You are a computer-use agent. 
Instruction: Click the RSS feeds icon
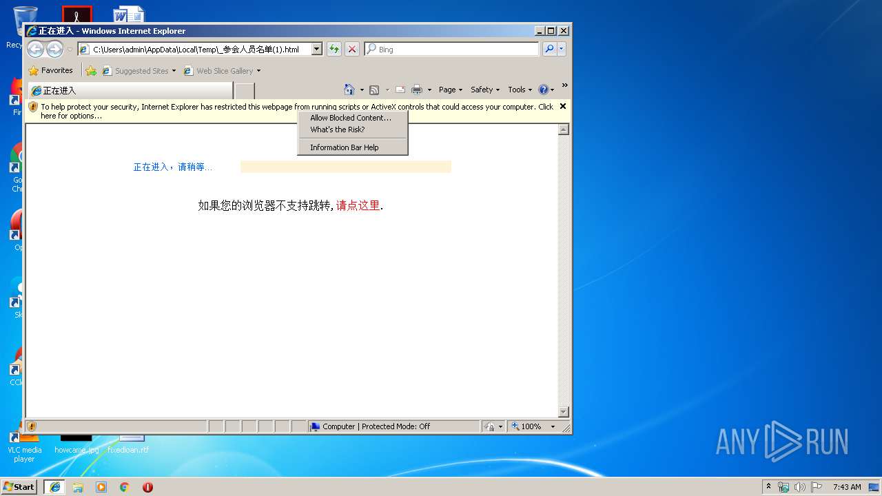point(374,90)
